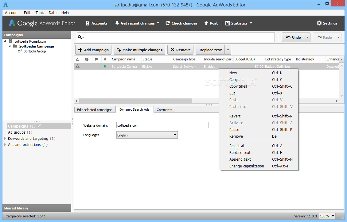Open Campaigns view in a new window icon
The image size is (347, 222).
(39, 126)
